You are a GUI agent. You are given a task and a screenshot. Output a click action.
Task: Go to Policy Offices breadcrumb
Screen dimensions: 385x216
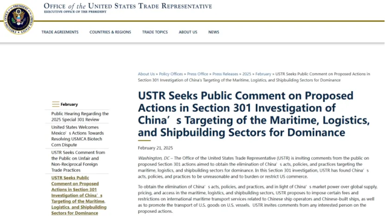(x=171, y=74)
